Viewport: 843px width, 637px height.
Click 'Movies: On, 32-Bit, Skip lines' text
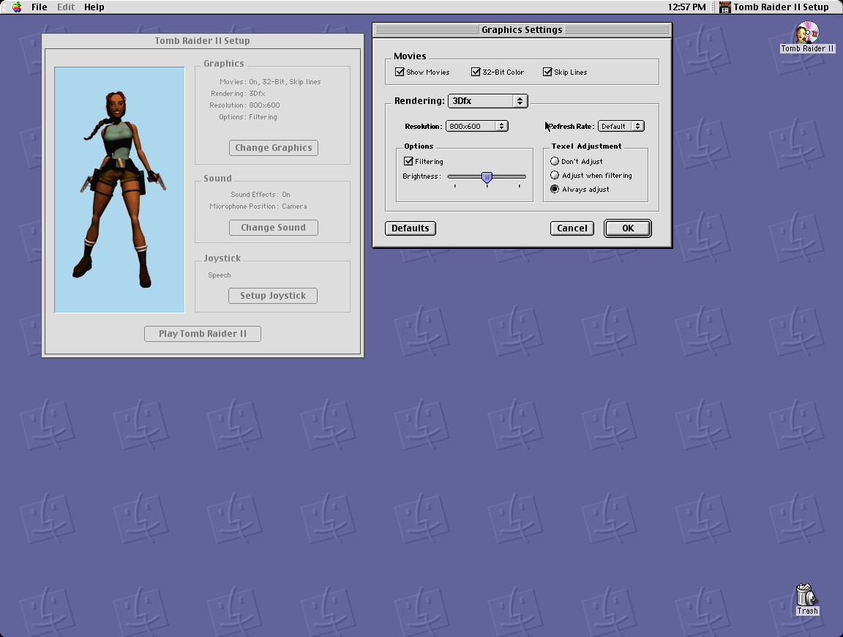pyautogui.click(x=270, y=82)
